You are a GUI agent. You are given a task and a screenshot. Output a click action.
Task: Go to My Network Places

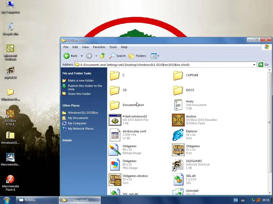point(81,129)
